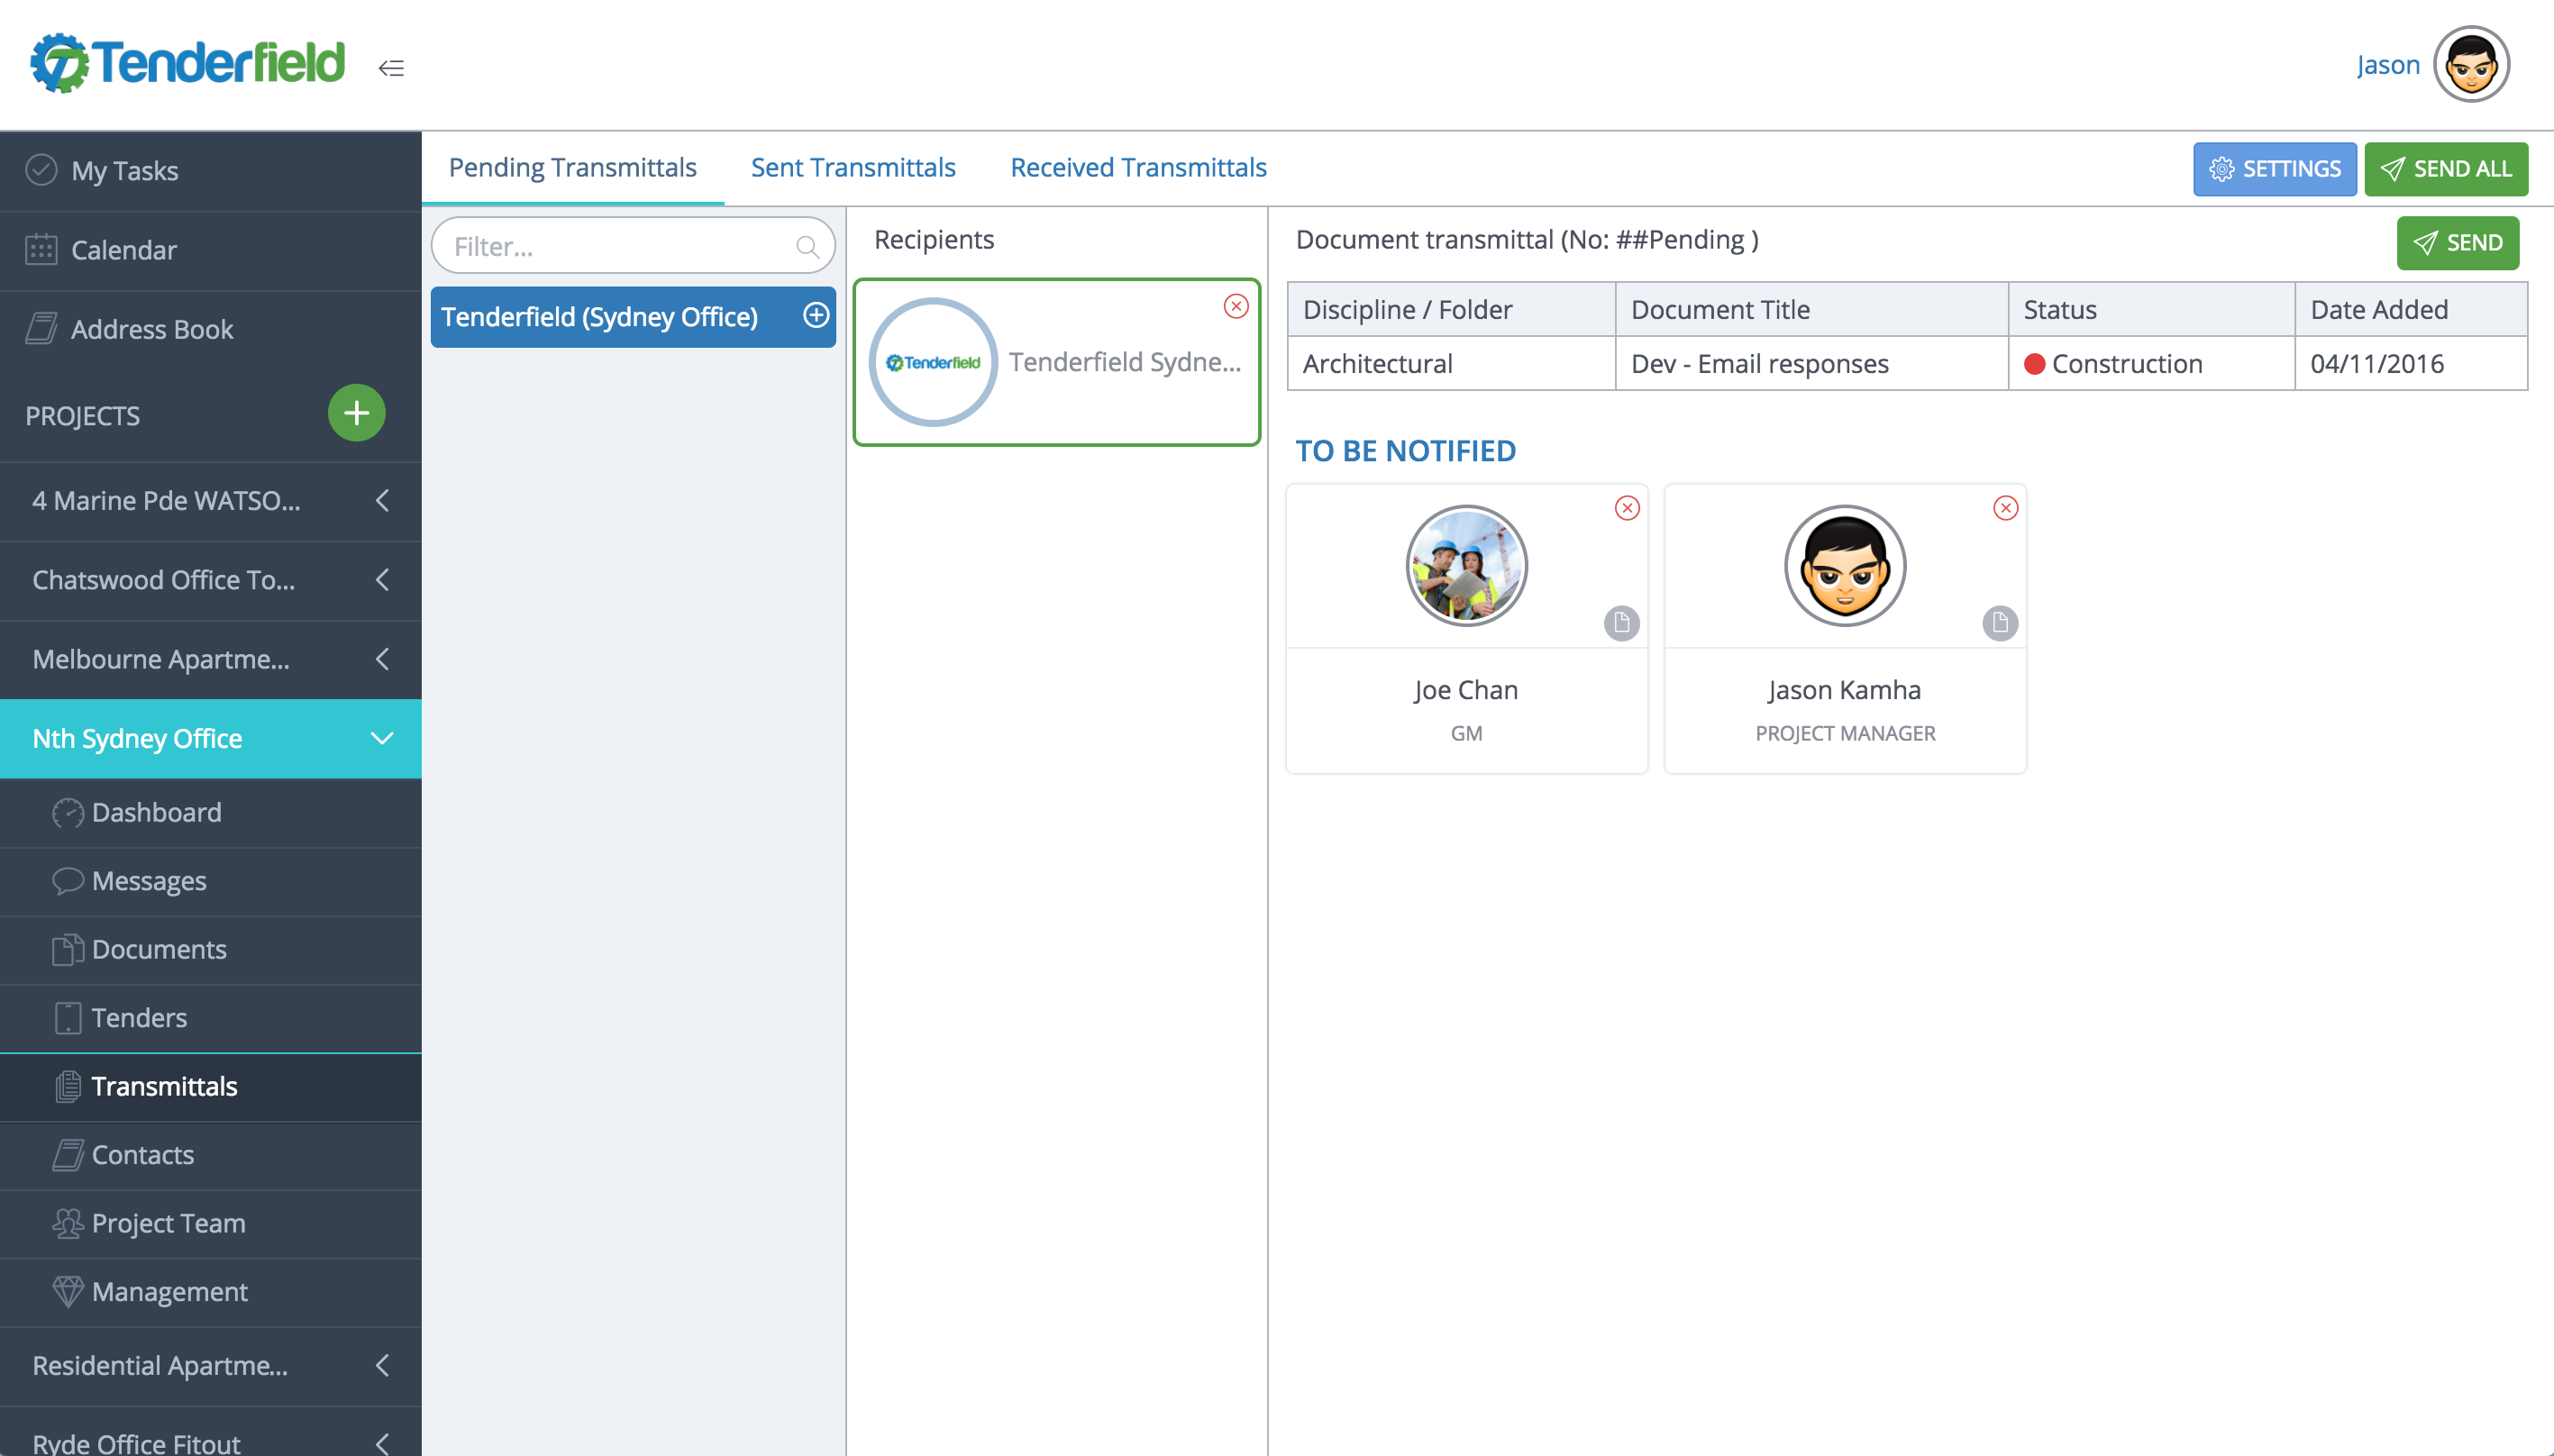2554x1456 pixels.
Task: Click the red Construction status dot
Action: tap(2034, 364)
